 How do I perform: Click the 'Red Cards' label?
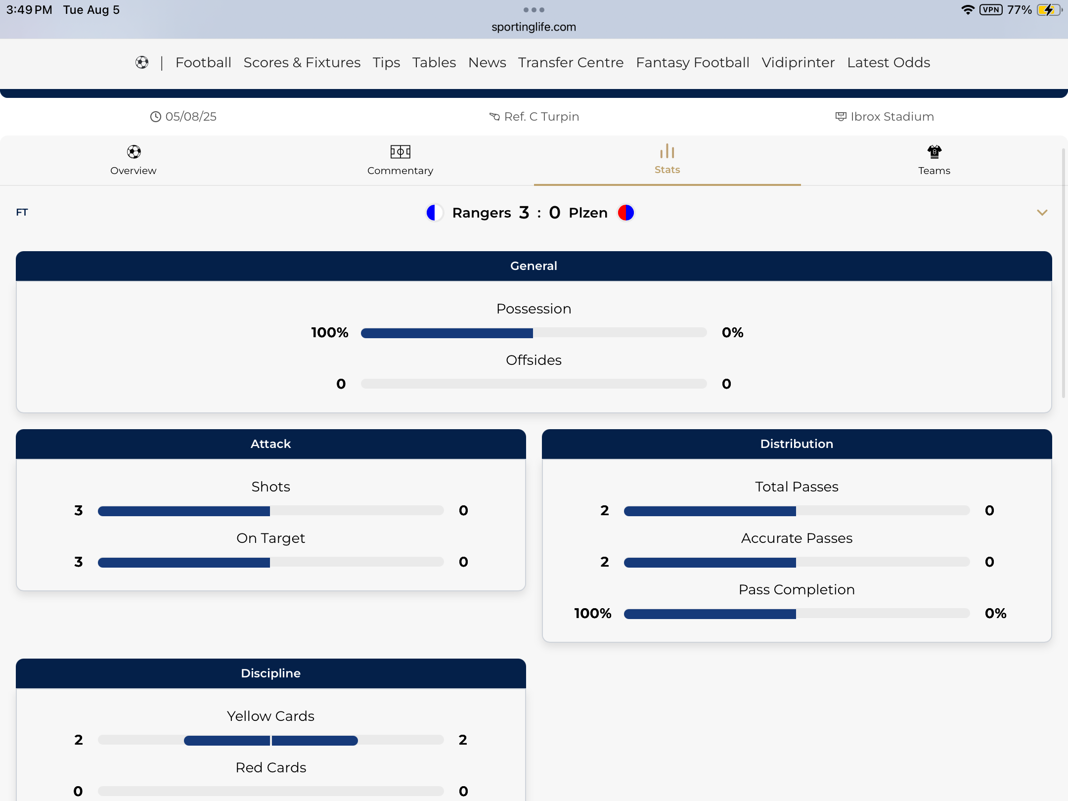pyautogui.click(x=271, y=768)
